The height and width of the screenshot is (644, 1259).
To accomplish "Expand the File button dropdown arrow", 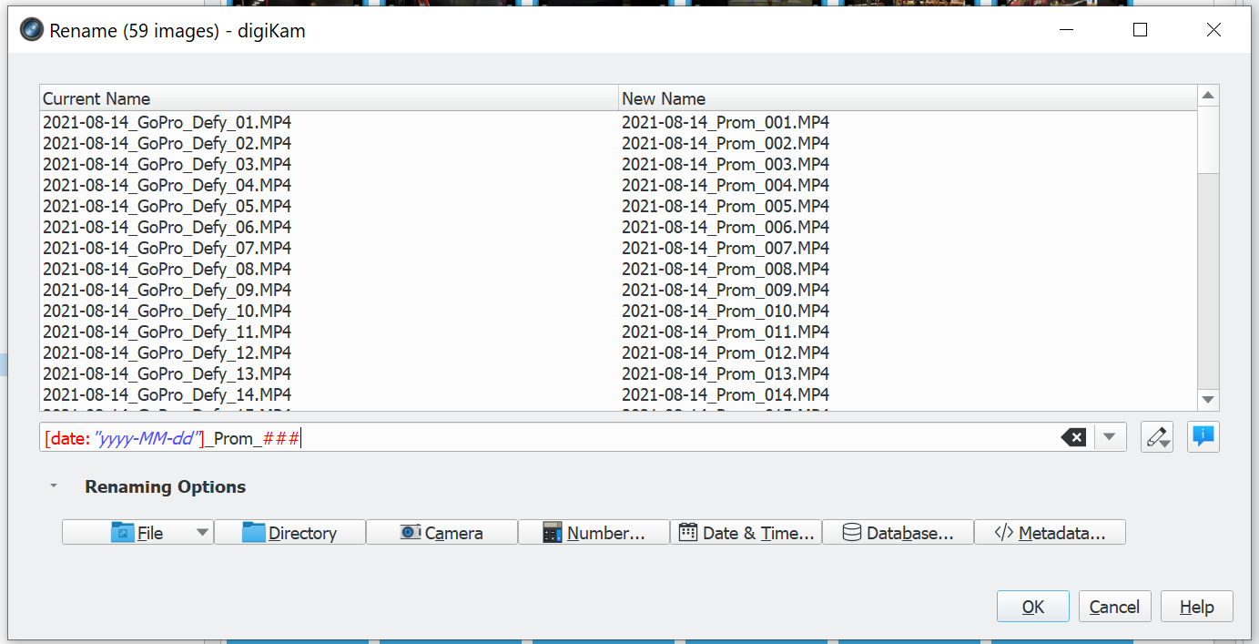I will [x=202, y=533].
